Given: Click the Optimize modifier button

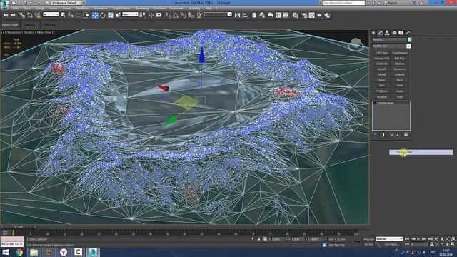Looking at the screenshot, I should click(x=400, y=74).
